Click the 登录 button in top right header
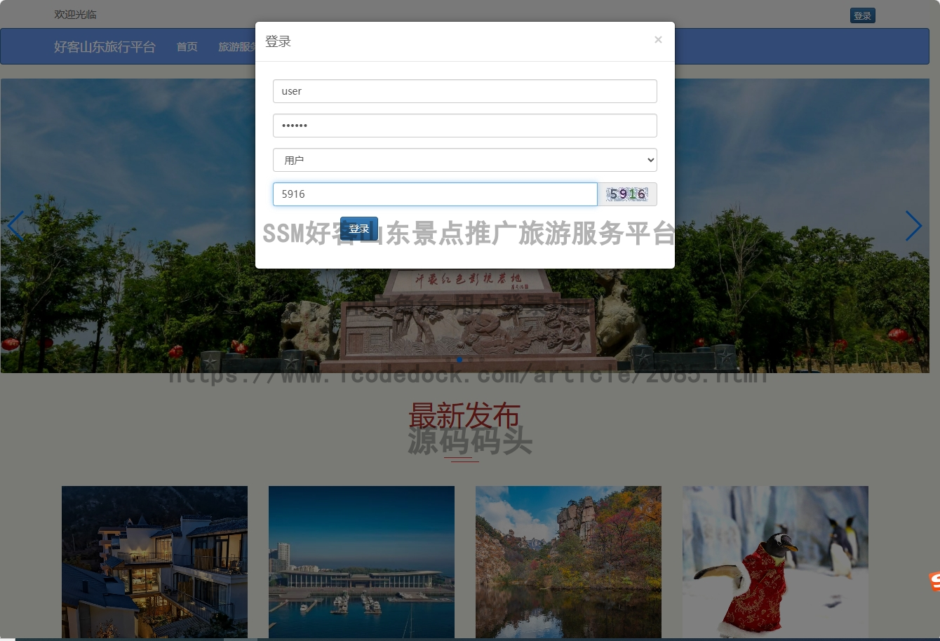The image size is (940, 641). 862,15
